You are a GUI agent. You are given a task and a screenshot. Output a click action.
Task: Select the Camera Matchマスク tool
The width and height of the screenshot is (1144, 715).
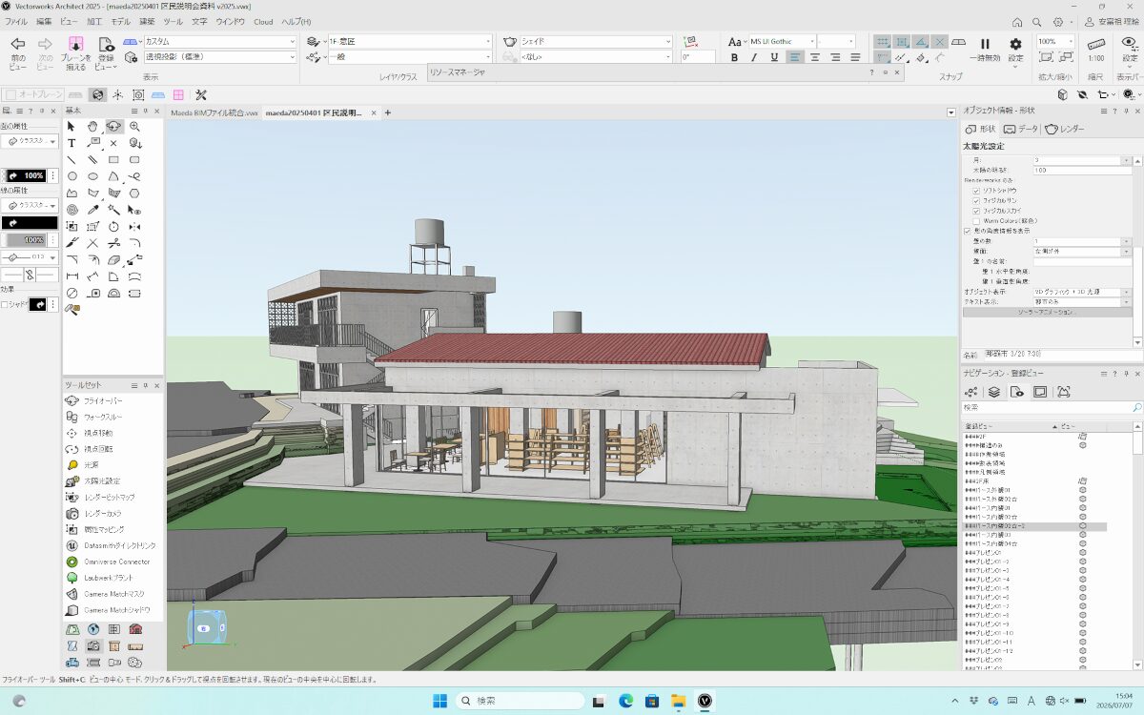(x=112, y=594)
